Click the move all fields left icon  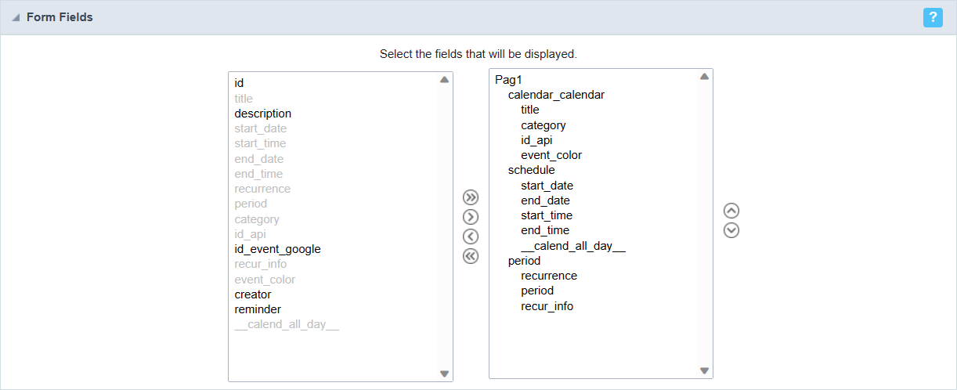[x=471, y=256]
